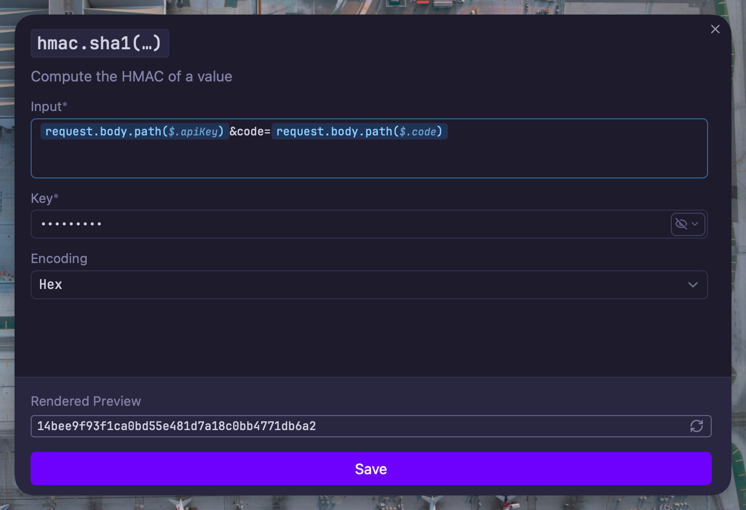Open the small chevron beside the eye icon

tap(695, 224)
